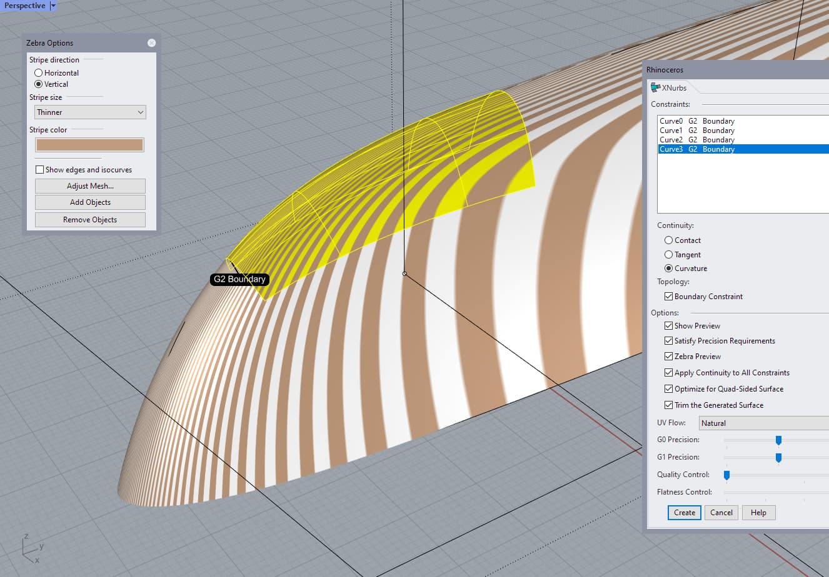This screenshot has height=577, width=829.
Task: Click the XNurbs tab icon
Action: pyautogui.click(x=656, y=88)
